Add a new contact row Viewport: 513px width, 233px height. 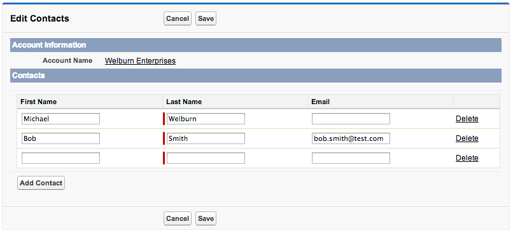(41, 183)
